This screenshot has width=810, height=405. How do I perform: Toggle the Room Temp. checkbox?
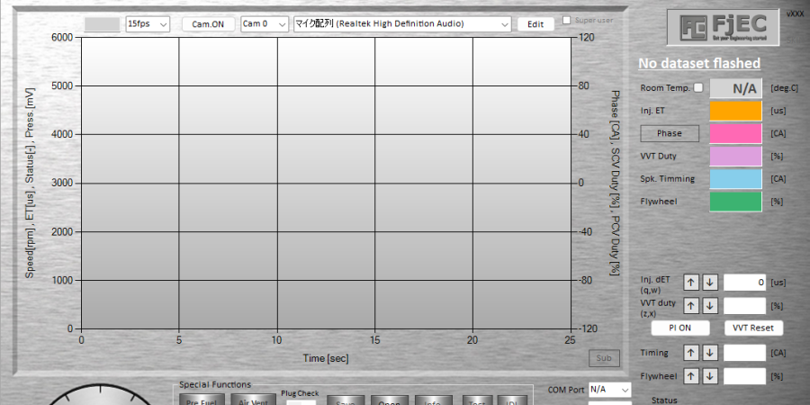[698, 87]
